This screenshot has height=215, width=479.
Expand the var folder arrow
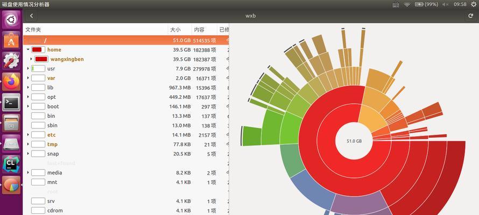28,78
